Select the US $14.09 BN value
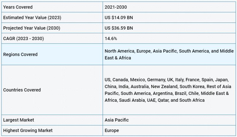Image resolution: width=237 pixels, height=137 pixels. [x=119, y=17]
